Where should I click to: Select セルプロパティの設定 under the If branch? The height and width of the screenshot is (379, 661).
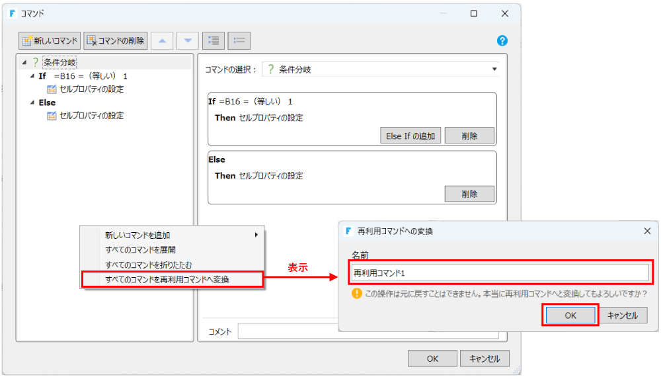click(91, 89)
